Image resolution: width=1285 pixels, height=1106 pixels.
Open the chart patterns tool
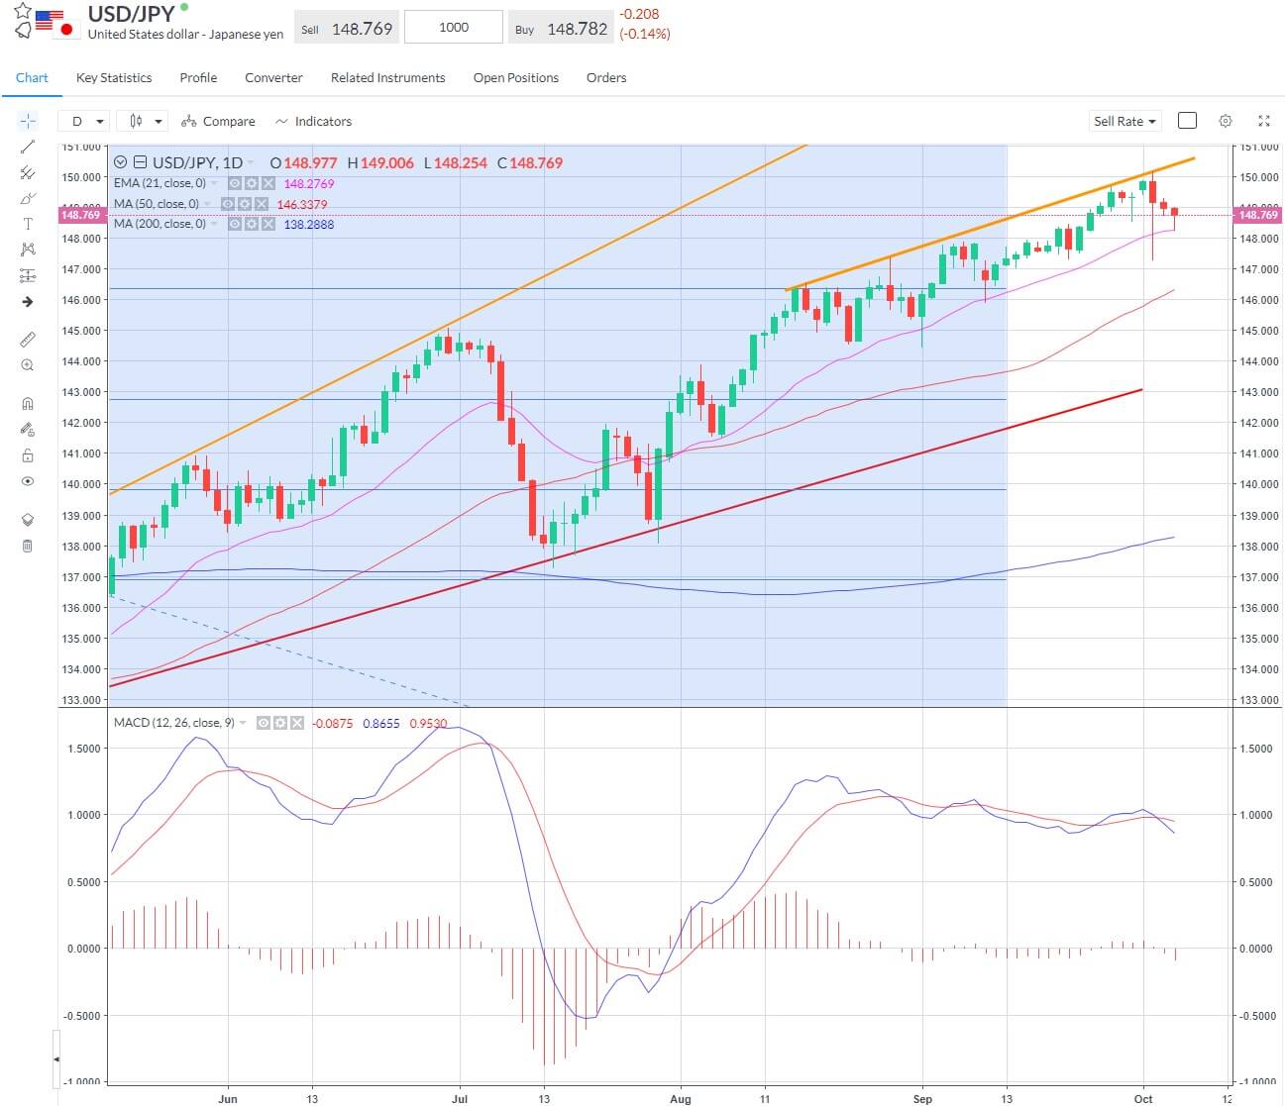pos(28,250)
